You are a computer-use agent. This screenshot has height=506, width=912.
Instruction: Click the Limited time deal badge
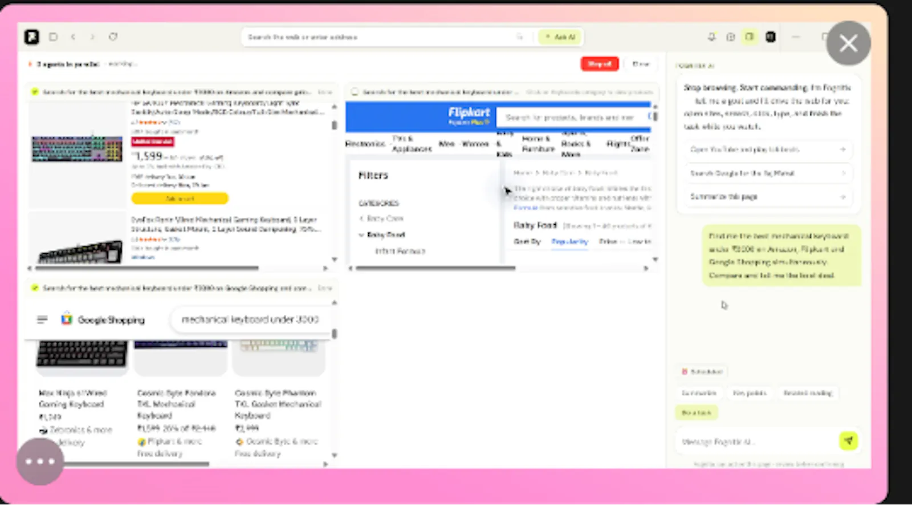tap(152, 141)
